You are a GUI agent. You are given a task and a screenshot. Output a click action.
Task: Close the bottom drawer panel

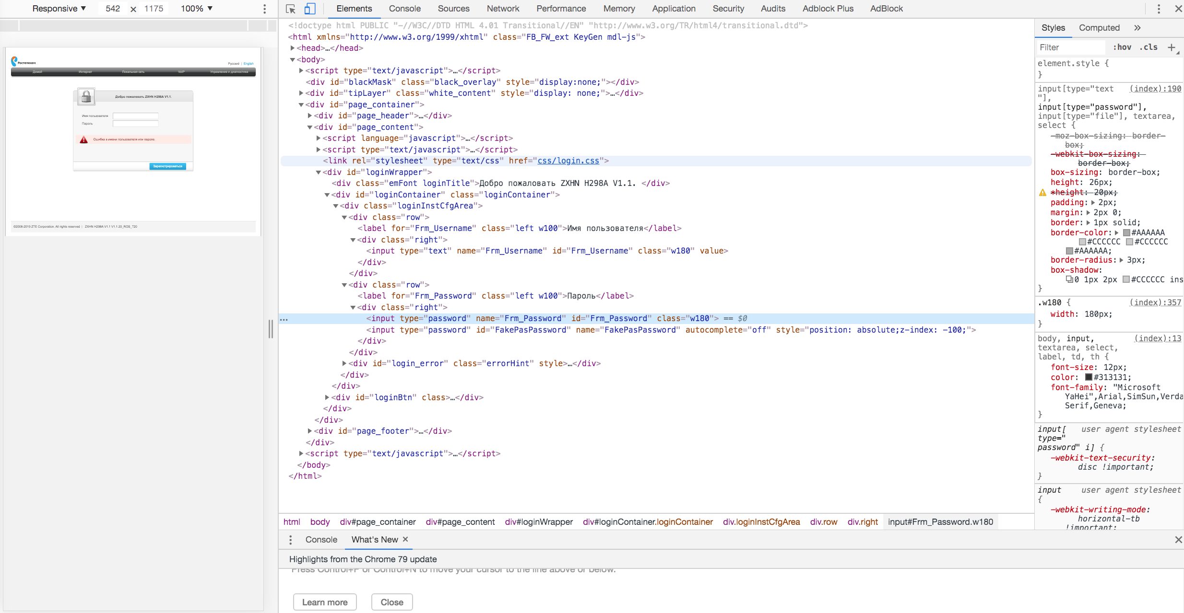click(1178, 540)
